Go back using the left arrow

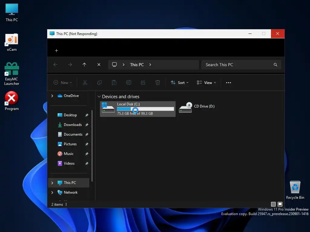(x=55, y=65)
